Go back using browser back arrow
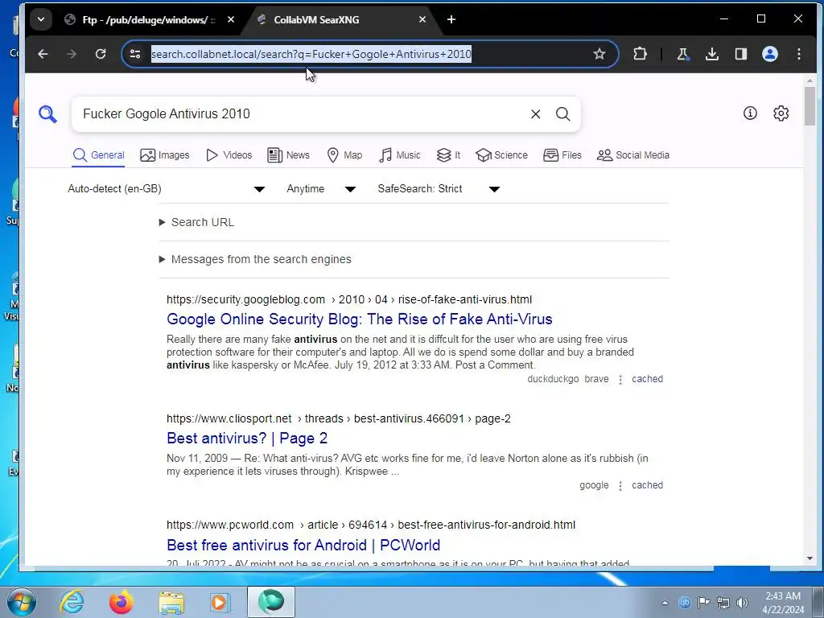Viewport: 824px width, 618px height. [43, 54]
